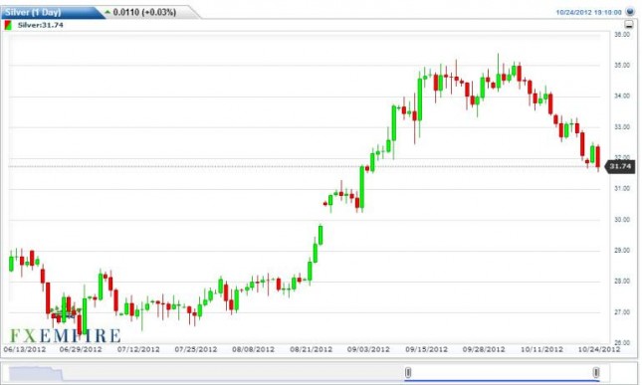Click the green up-arrow change indicator
The width and height of the screenshot is (642, 385).
pos(107,12)
